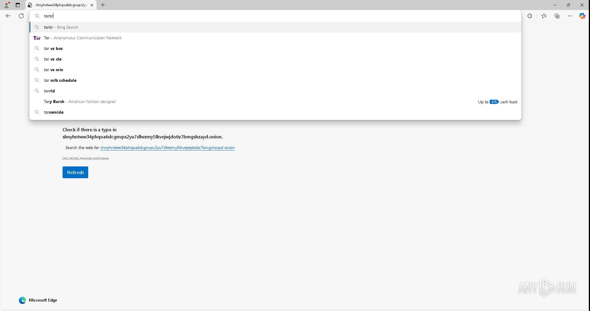Minimize the Edge window
590x311 pixels.
click(555, 5)
